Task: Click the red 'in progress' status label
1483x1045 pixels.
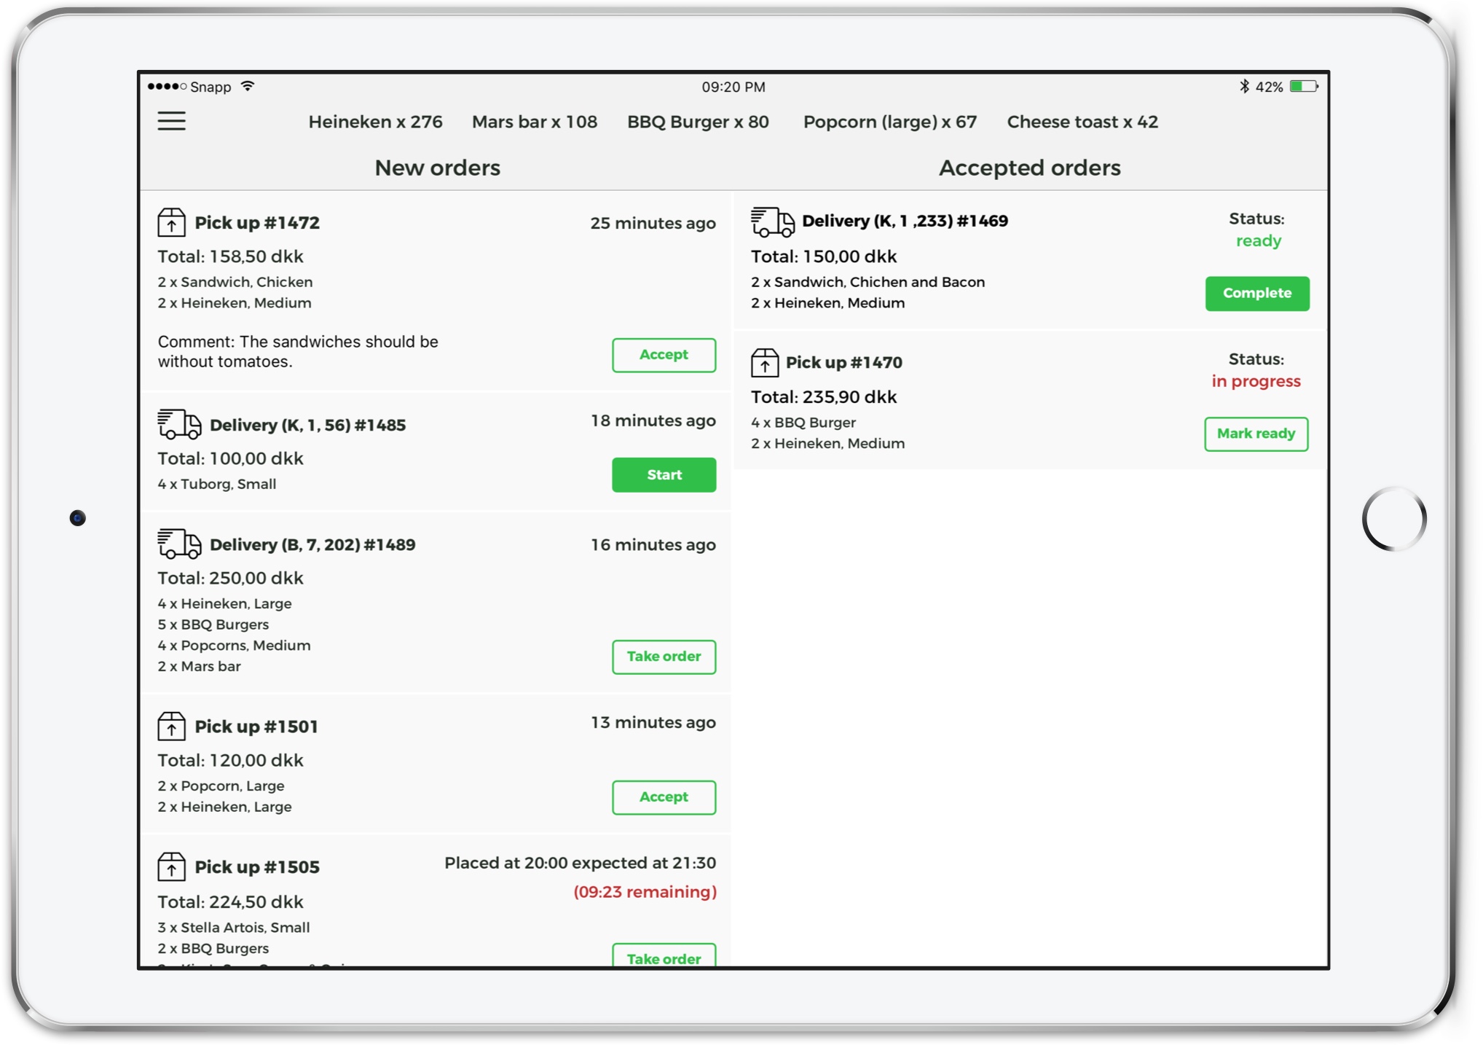Action: (x=1256, y=381)
